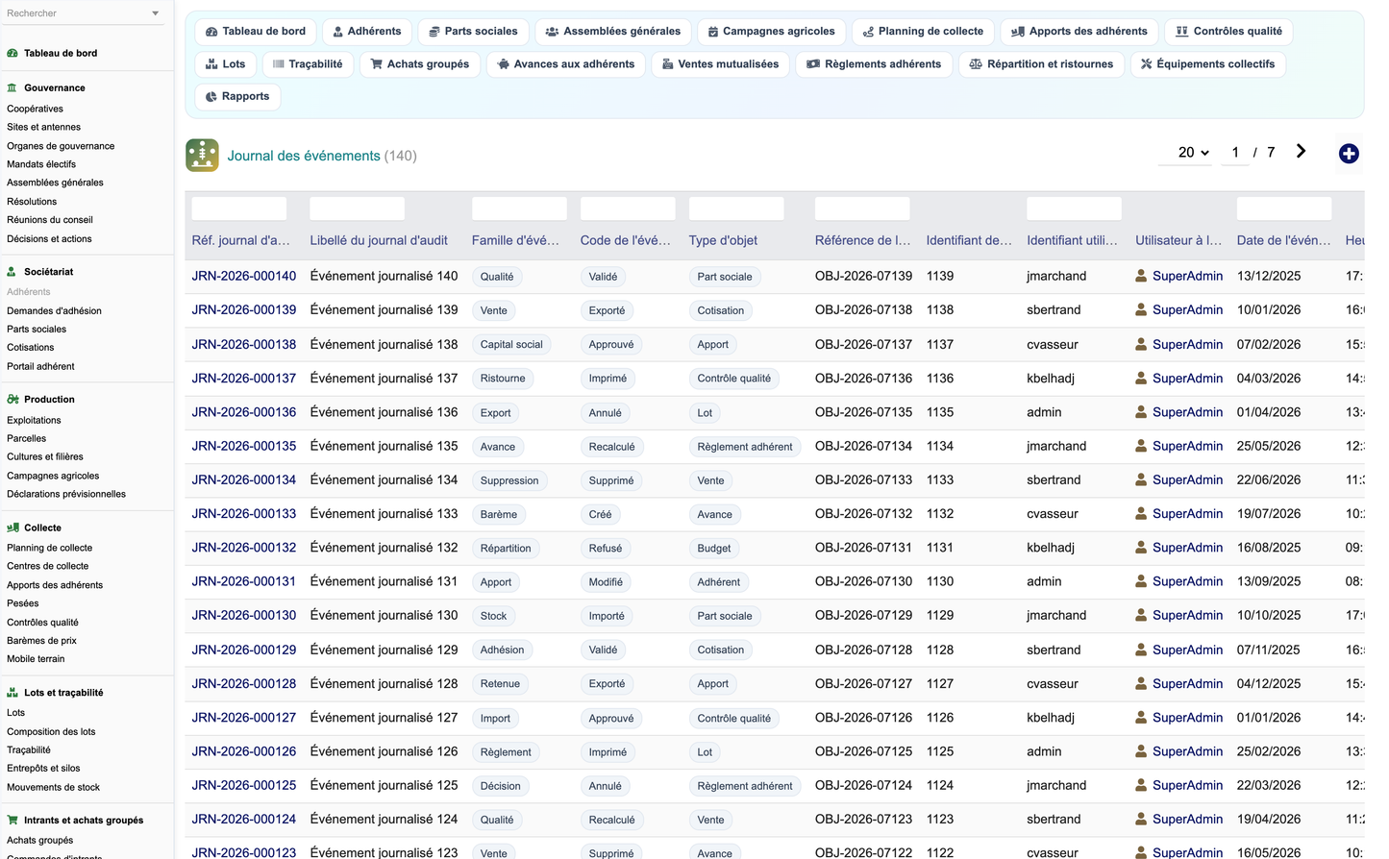This screenshot has height=859, width=1389.
Task: Open Parcelles sidebar link
Action: coord(26,438)
